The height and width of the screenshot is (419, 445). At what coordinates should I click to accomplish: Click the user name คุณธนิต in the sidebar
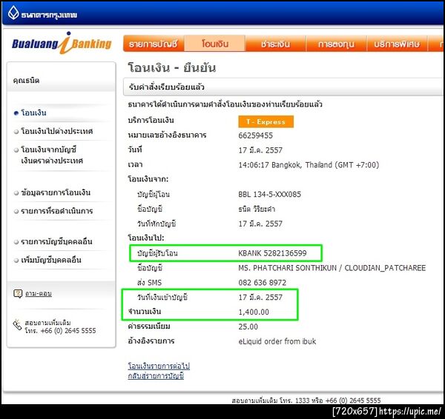(26, 81)
